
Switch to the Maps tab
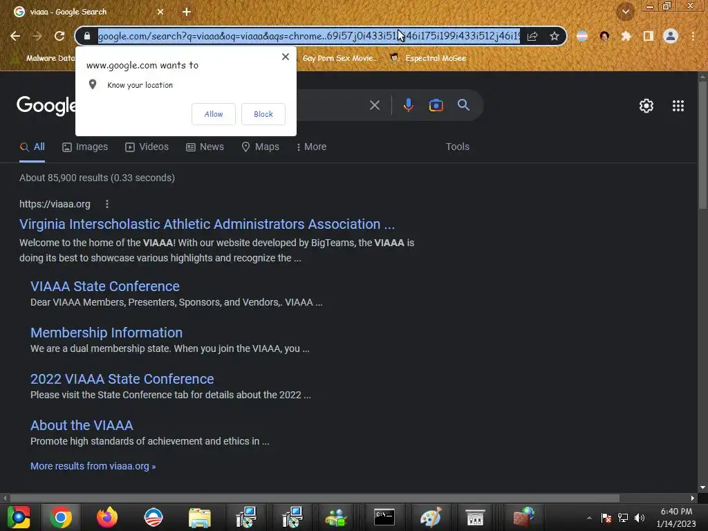point(261,147)
